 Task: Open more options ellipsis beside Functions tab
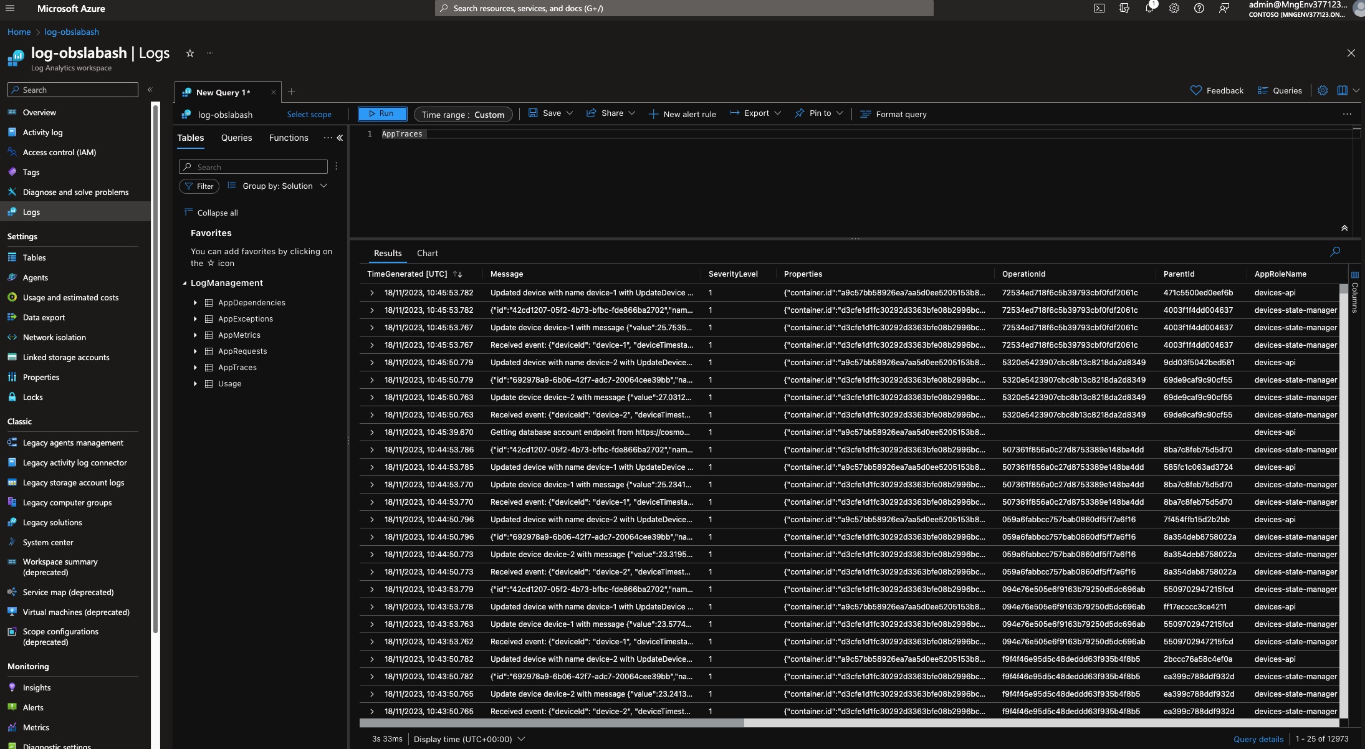pyautogui.click(x=328, y=138)
